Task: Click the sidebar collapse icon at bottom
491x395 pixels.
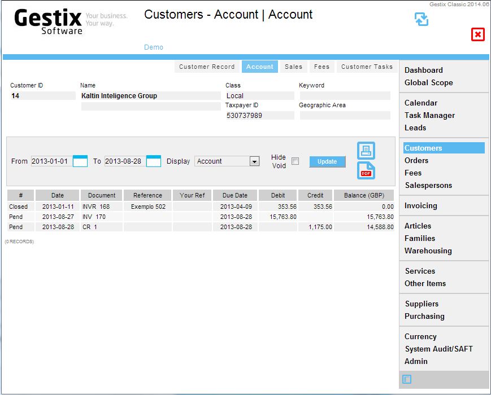Action: [x=407, y=379]
